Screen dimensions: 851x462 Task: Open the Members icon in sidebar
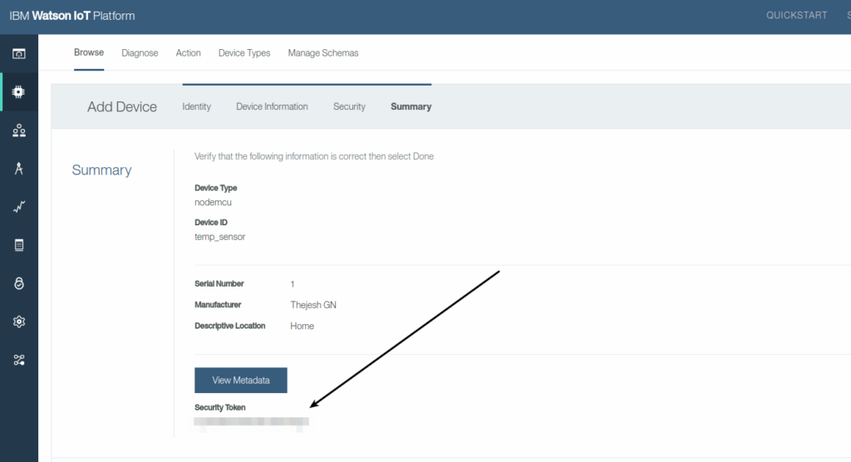point(19,130)
